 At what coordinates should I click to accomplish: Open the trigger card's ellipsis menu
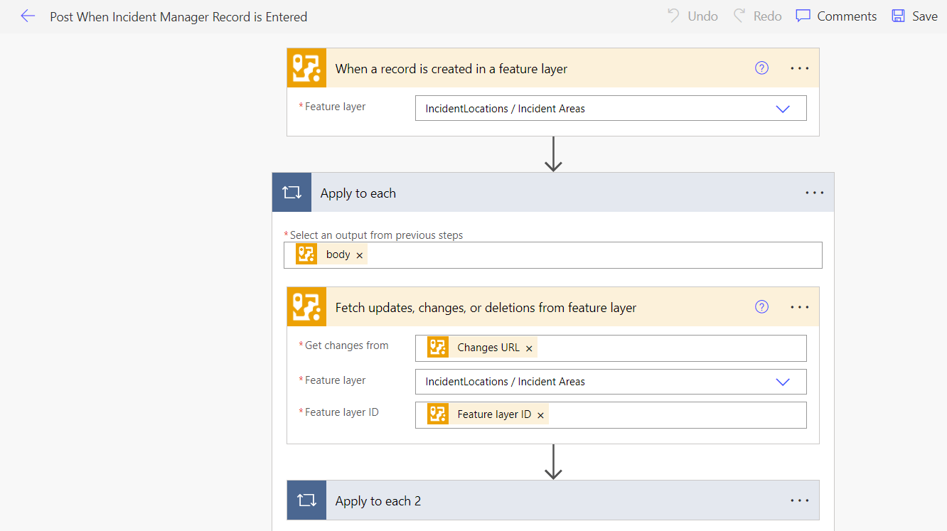799,68
